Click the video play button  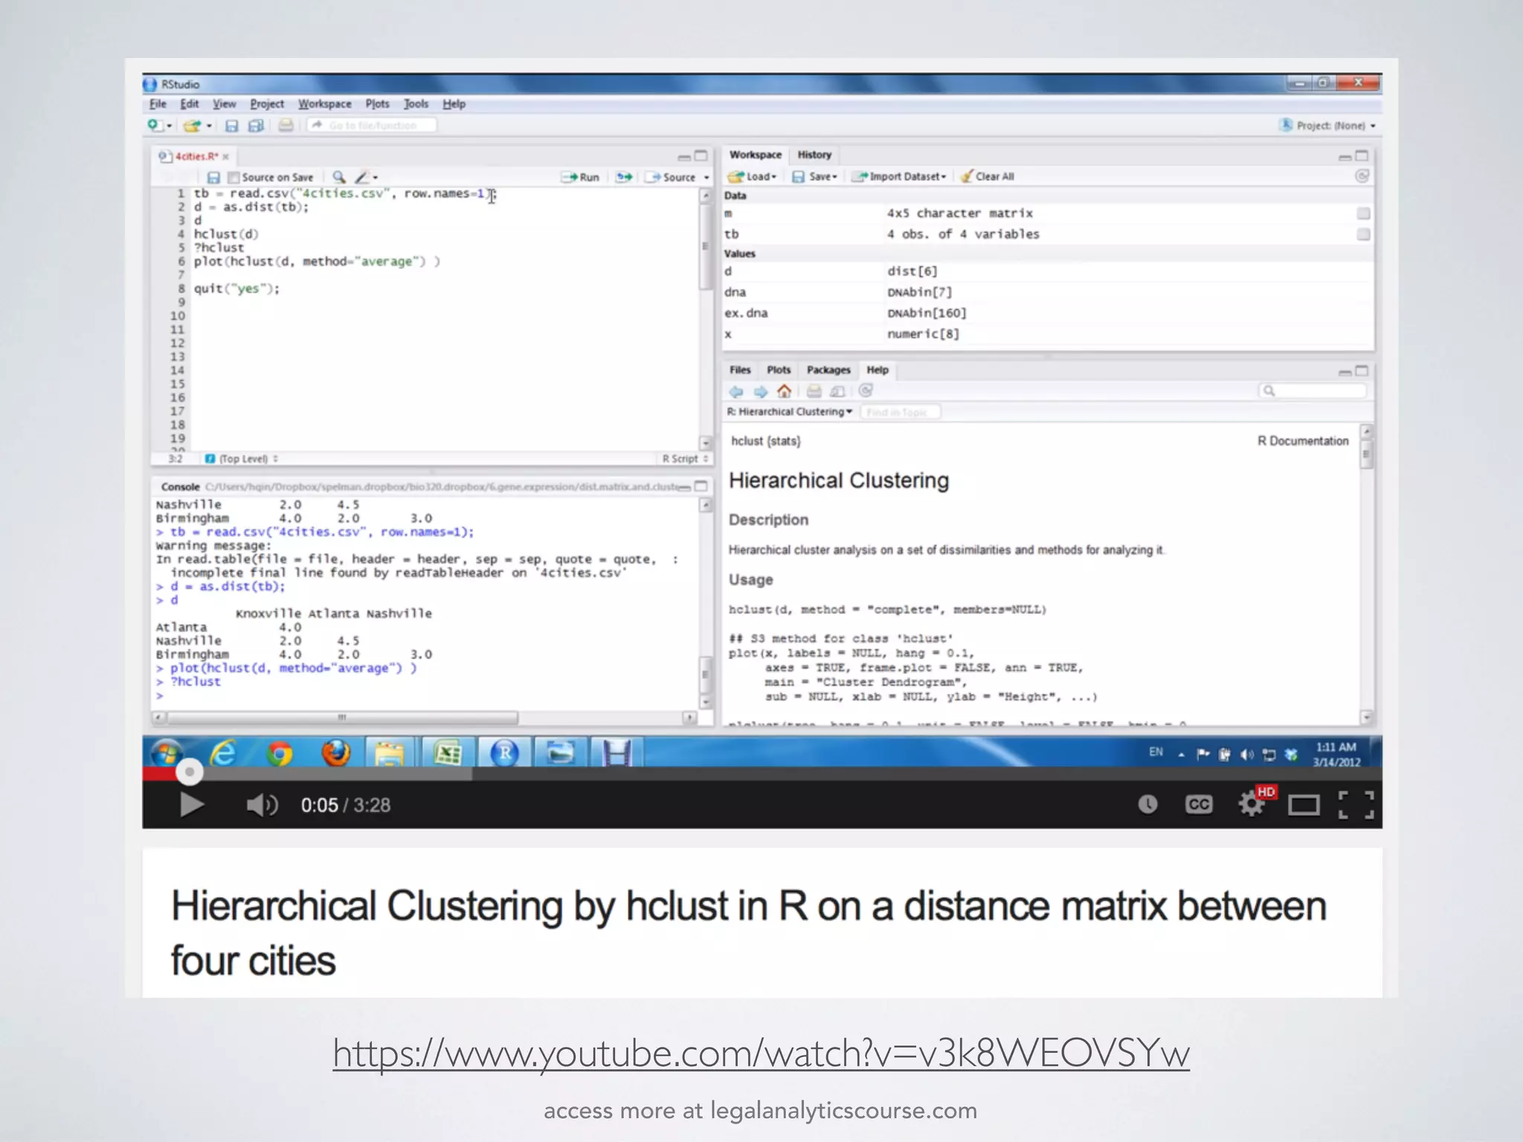point(191,804)
